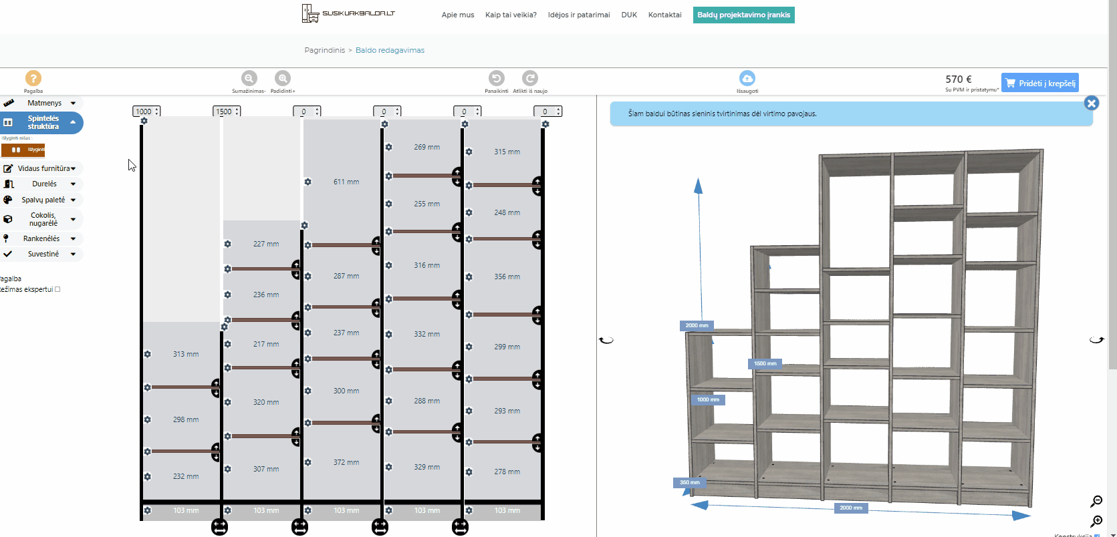Zoom out with the Sumažinimas icon
This screenshot has width=1117, height=537.
point(249,78)
